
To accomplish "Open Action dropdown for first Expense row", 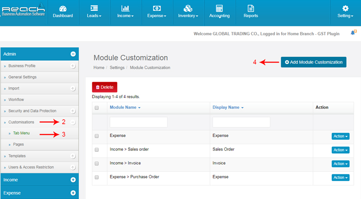I will pos(341,136).
